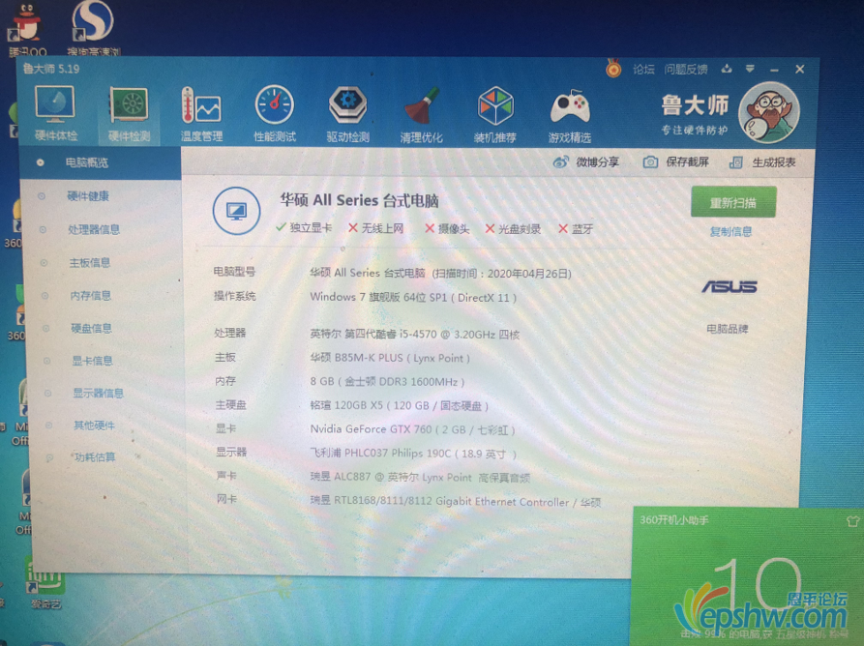Click the memory value 8 GB DDR3 1600MHz
The image size is (864, 646).
point(387,382)
